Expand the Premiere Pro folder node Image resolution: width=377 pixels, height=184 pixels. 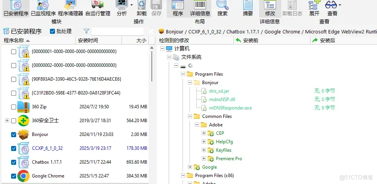[x=204, y=159]
